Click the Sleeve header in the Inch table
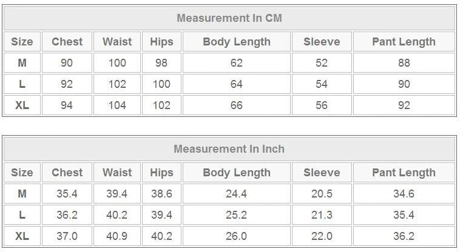Image resolution: width=460 pixels, height=252 pixels. [322, 173]
